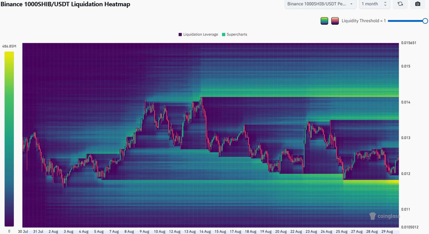Click the 0.015 price axis label
This screenshot has height=234, width=429.
pos(405,66)
